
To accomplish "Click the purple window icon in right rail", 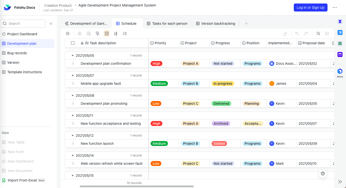I will pyautogui.click(x=340, y=54).
